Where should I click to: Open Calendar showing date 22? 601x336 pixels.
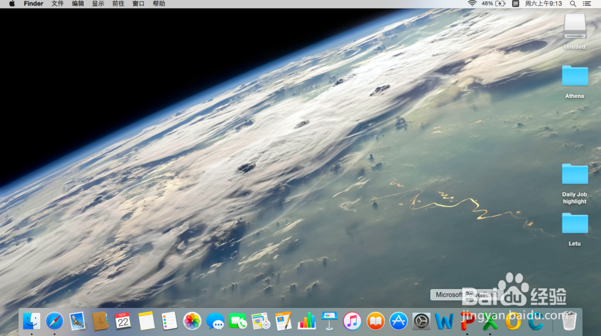coord(123,320)
